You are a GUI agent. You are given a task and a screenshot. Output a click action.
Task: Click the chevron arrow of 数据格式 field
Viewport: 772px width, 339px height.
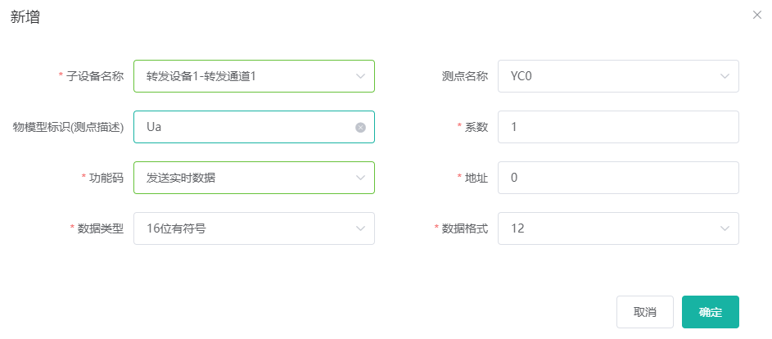tap(725, 228)
